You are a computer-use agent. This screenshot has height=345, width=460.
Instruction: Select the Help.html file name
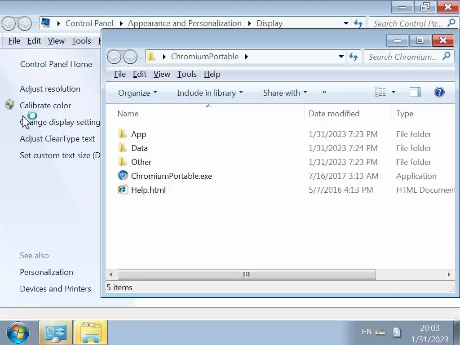coord(148,190)
